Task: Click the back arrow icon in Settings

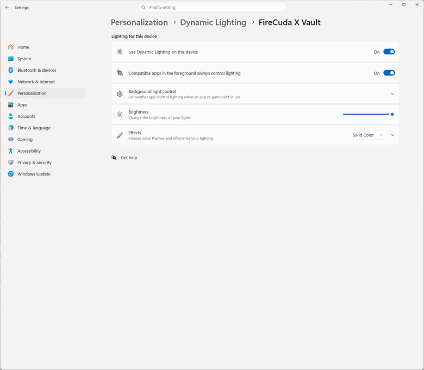Action: pyautogui.click(x=7, y=8)
